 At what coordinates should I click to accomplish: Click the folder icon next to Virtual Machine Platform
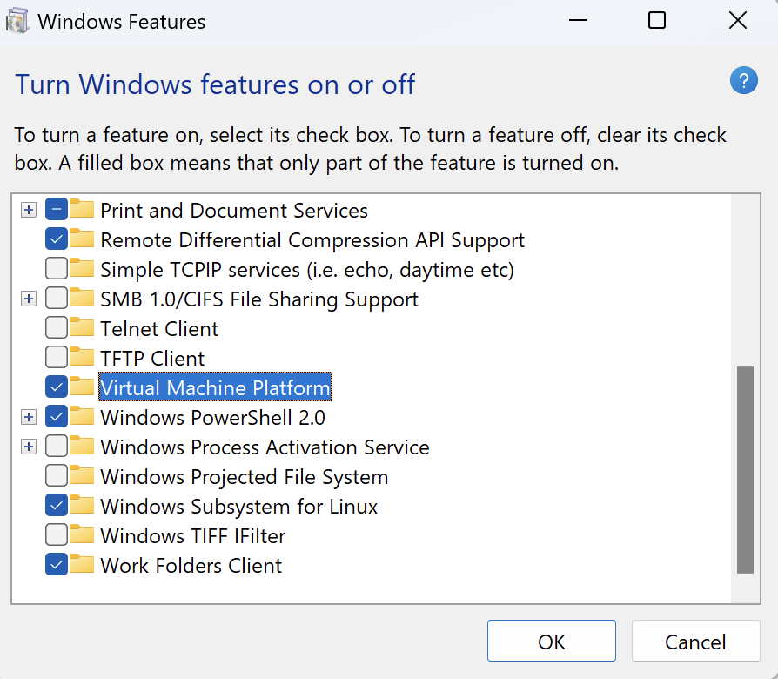(82, 387)
